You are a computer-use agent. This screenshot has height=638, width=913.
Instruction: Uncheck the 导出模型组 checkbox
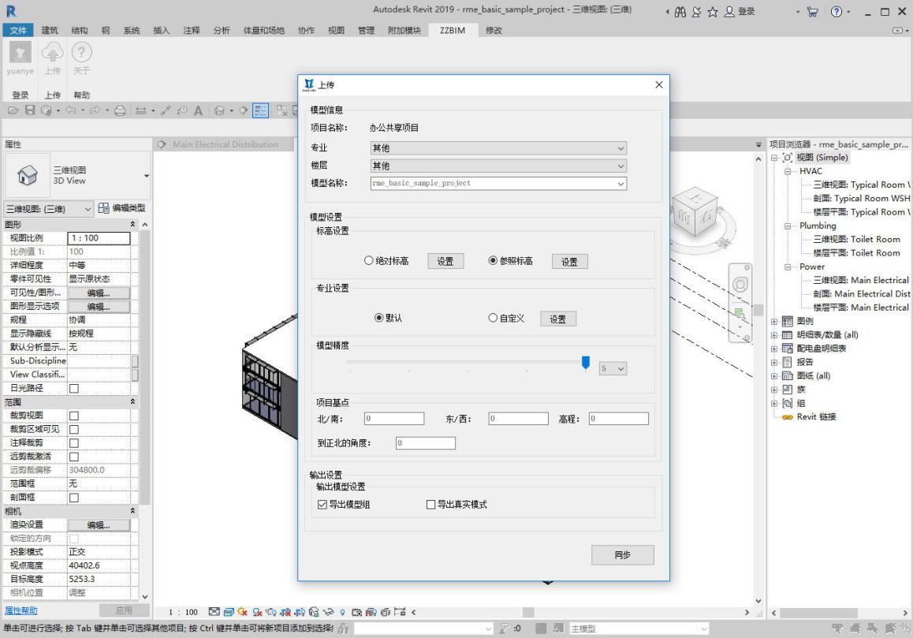pos(322,505)
